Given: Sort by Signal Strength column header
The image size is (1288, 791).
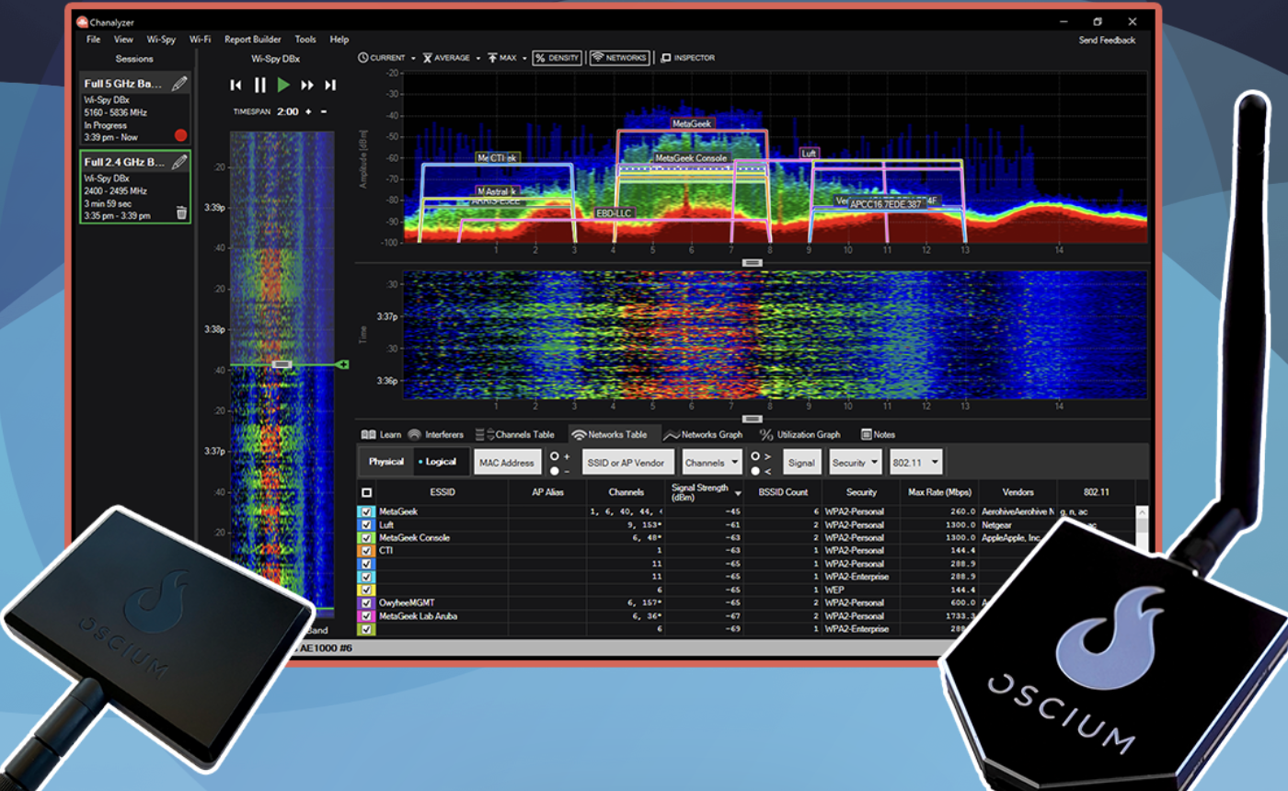Looking at the screenshot, I should click(704, 492).
